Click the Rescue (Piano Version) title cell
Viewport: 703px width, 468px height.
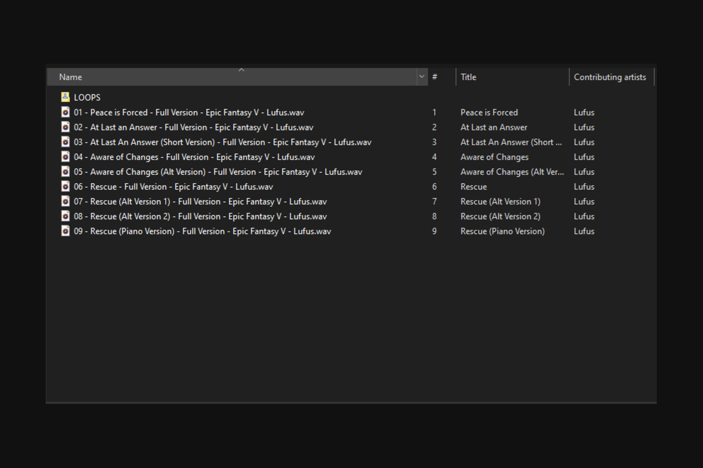pyautogui.click(x=502, y=231)
